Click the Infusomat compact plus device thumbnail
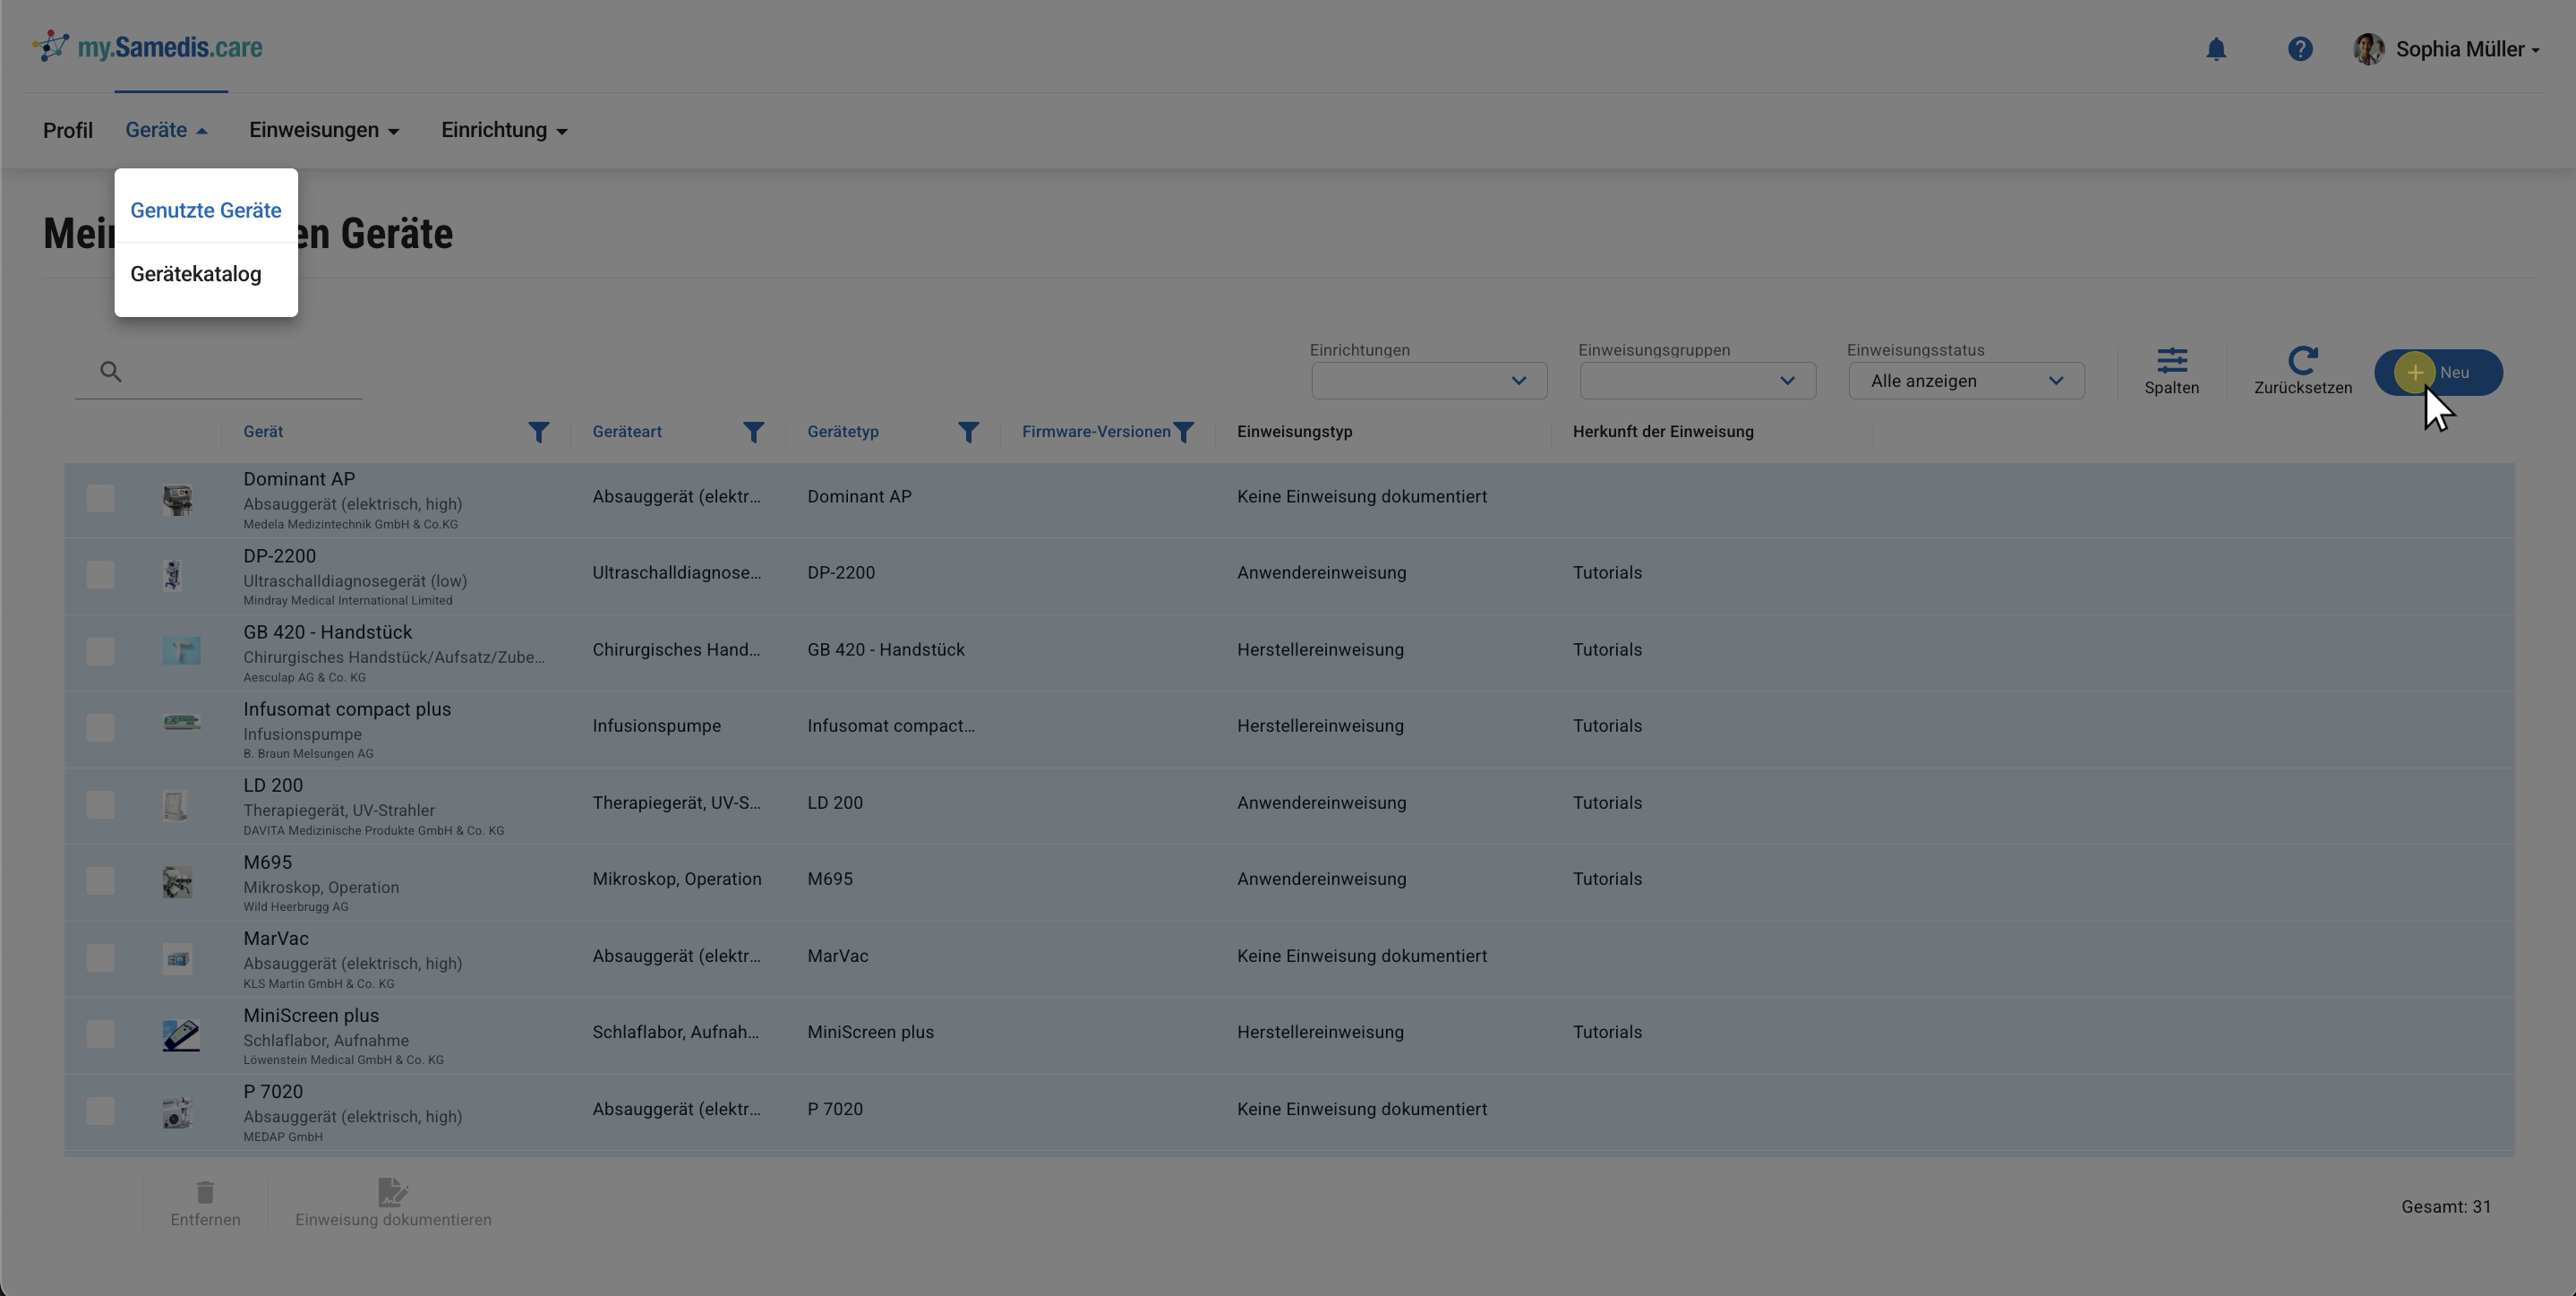This screenshot has height=1296, width=2576. point(181,723)
